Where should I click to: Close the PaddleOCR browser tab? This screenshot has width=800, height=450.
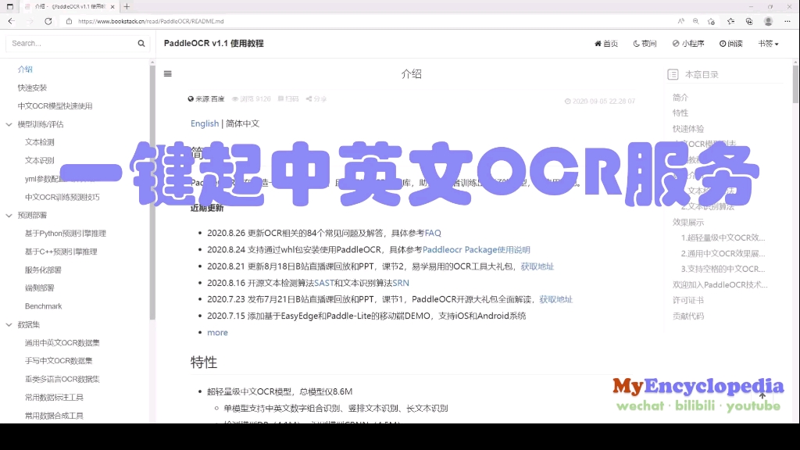pyautogui.click(x=112, y=6)
